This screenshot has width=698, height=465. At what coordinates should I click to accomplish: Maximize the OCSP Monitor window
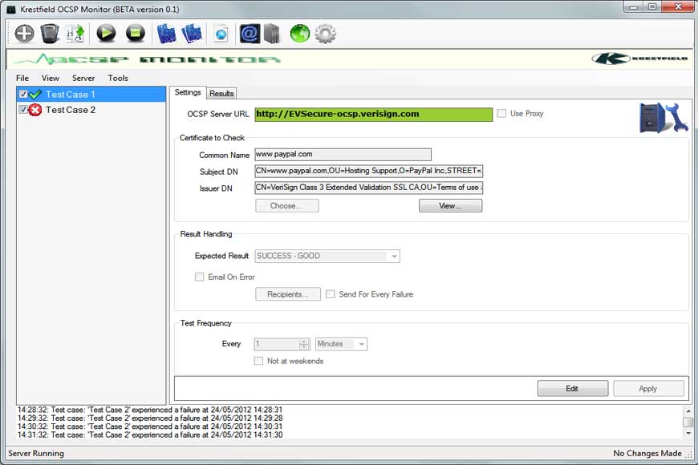point(652,7)
